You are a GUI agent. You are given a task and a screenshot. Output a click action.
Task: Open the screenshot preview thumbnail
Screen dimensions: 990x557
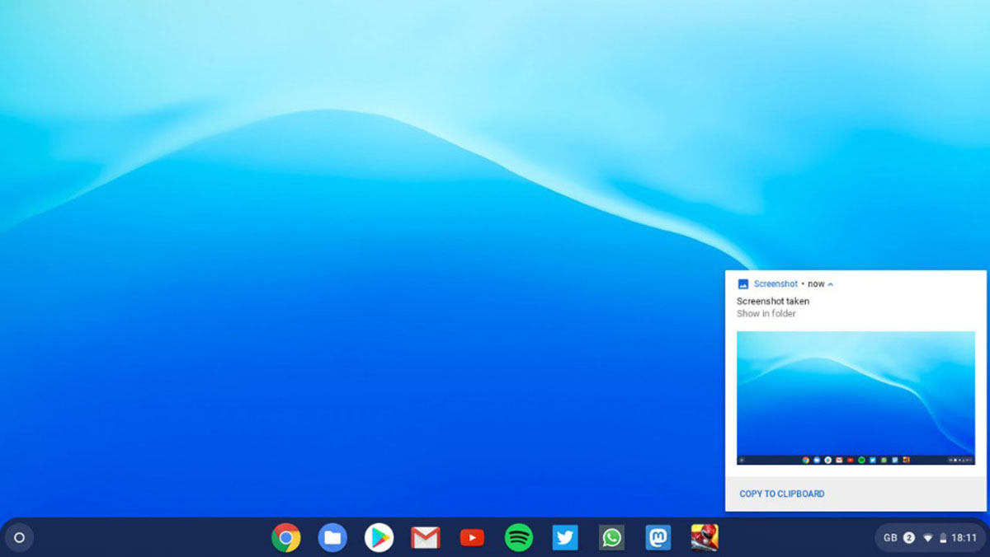[x=856, y=396]
